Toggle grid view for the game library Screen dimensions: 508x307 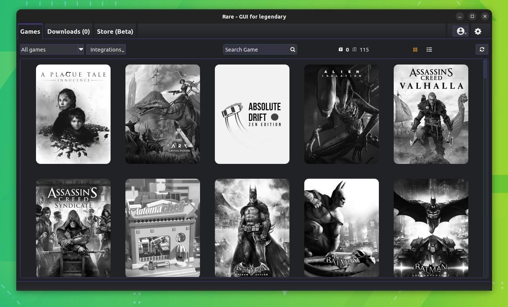point(415,49)
